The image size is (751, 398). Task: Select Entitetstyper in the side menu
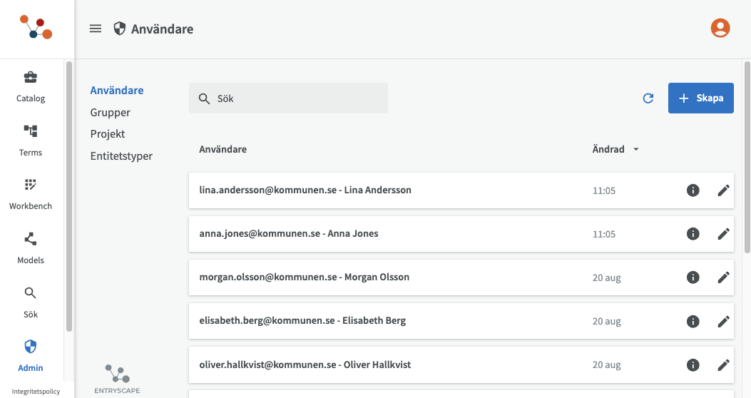(121, 156)
